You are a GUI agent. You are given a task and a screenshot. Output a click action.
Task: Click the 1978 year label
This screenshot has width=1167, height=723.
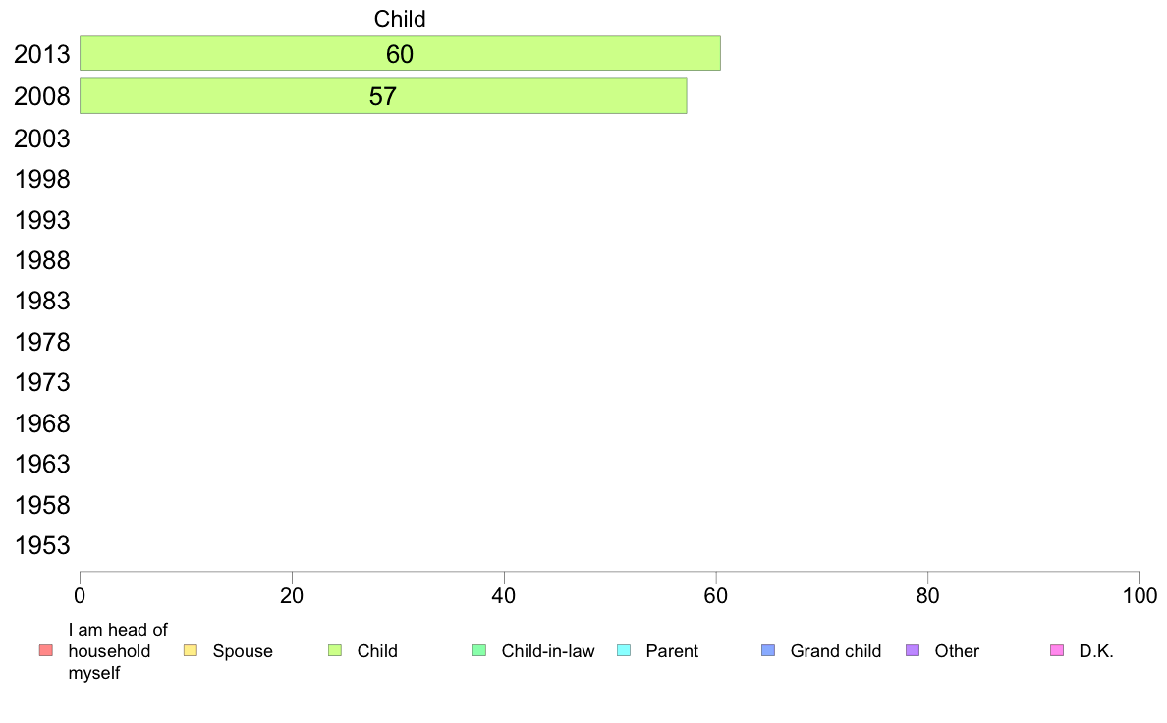41,343
